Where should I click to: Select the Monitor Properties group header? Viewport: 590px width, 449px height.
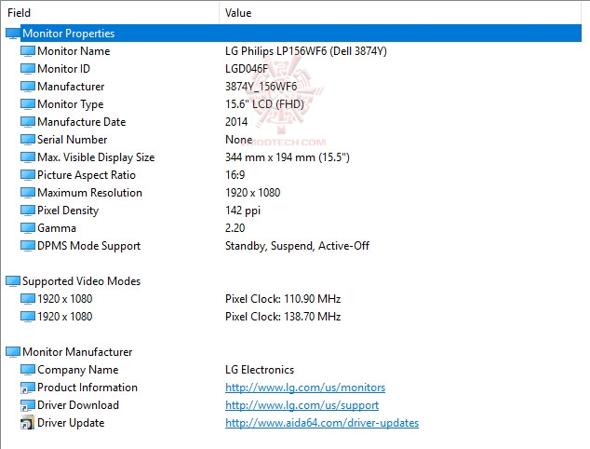click(x=68, y=34)
